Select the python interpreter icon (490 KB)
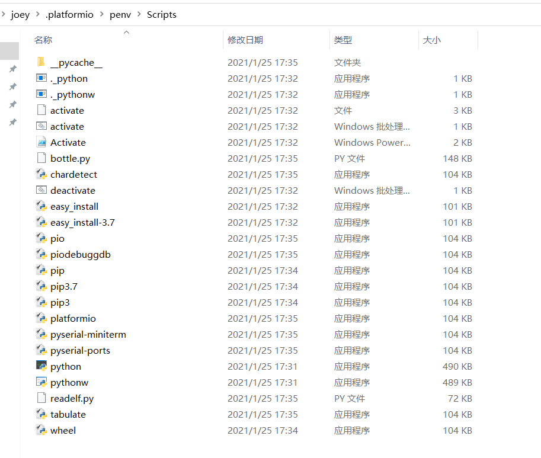The image size is (541, 458). point(41,366)
